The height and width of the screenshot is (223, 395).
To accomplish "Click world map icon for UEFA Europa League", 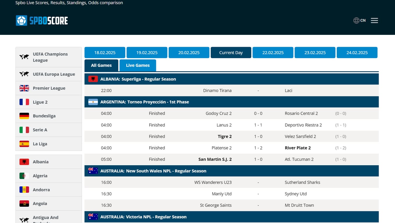I will pyautogui.click(x=24, y=74).
